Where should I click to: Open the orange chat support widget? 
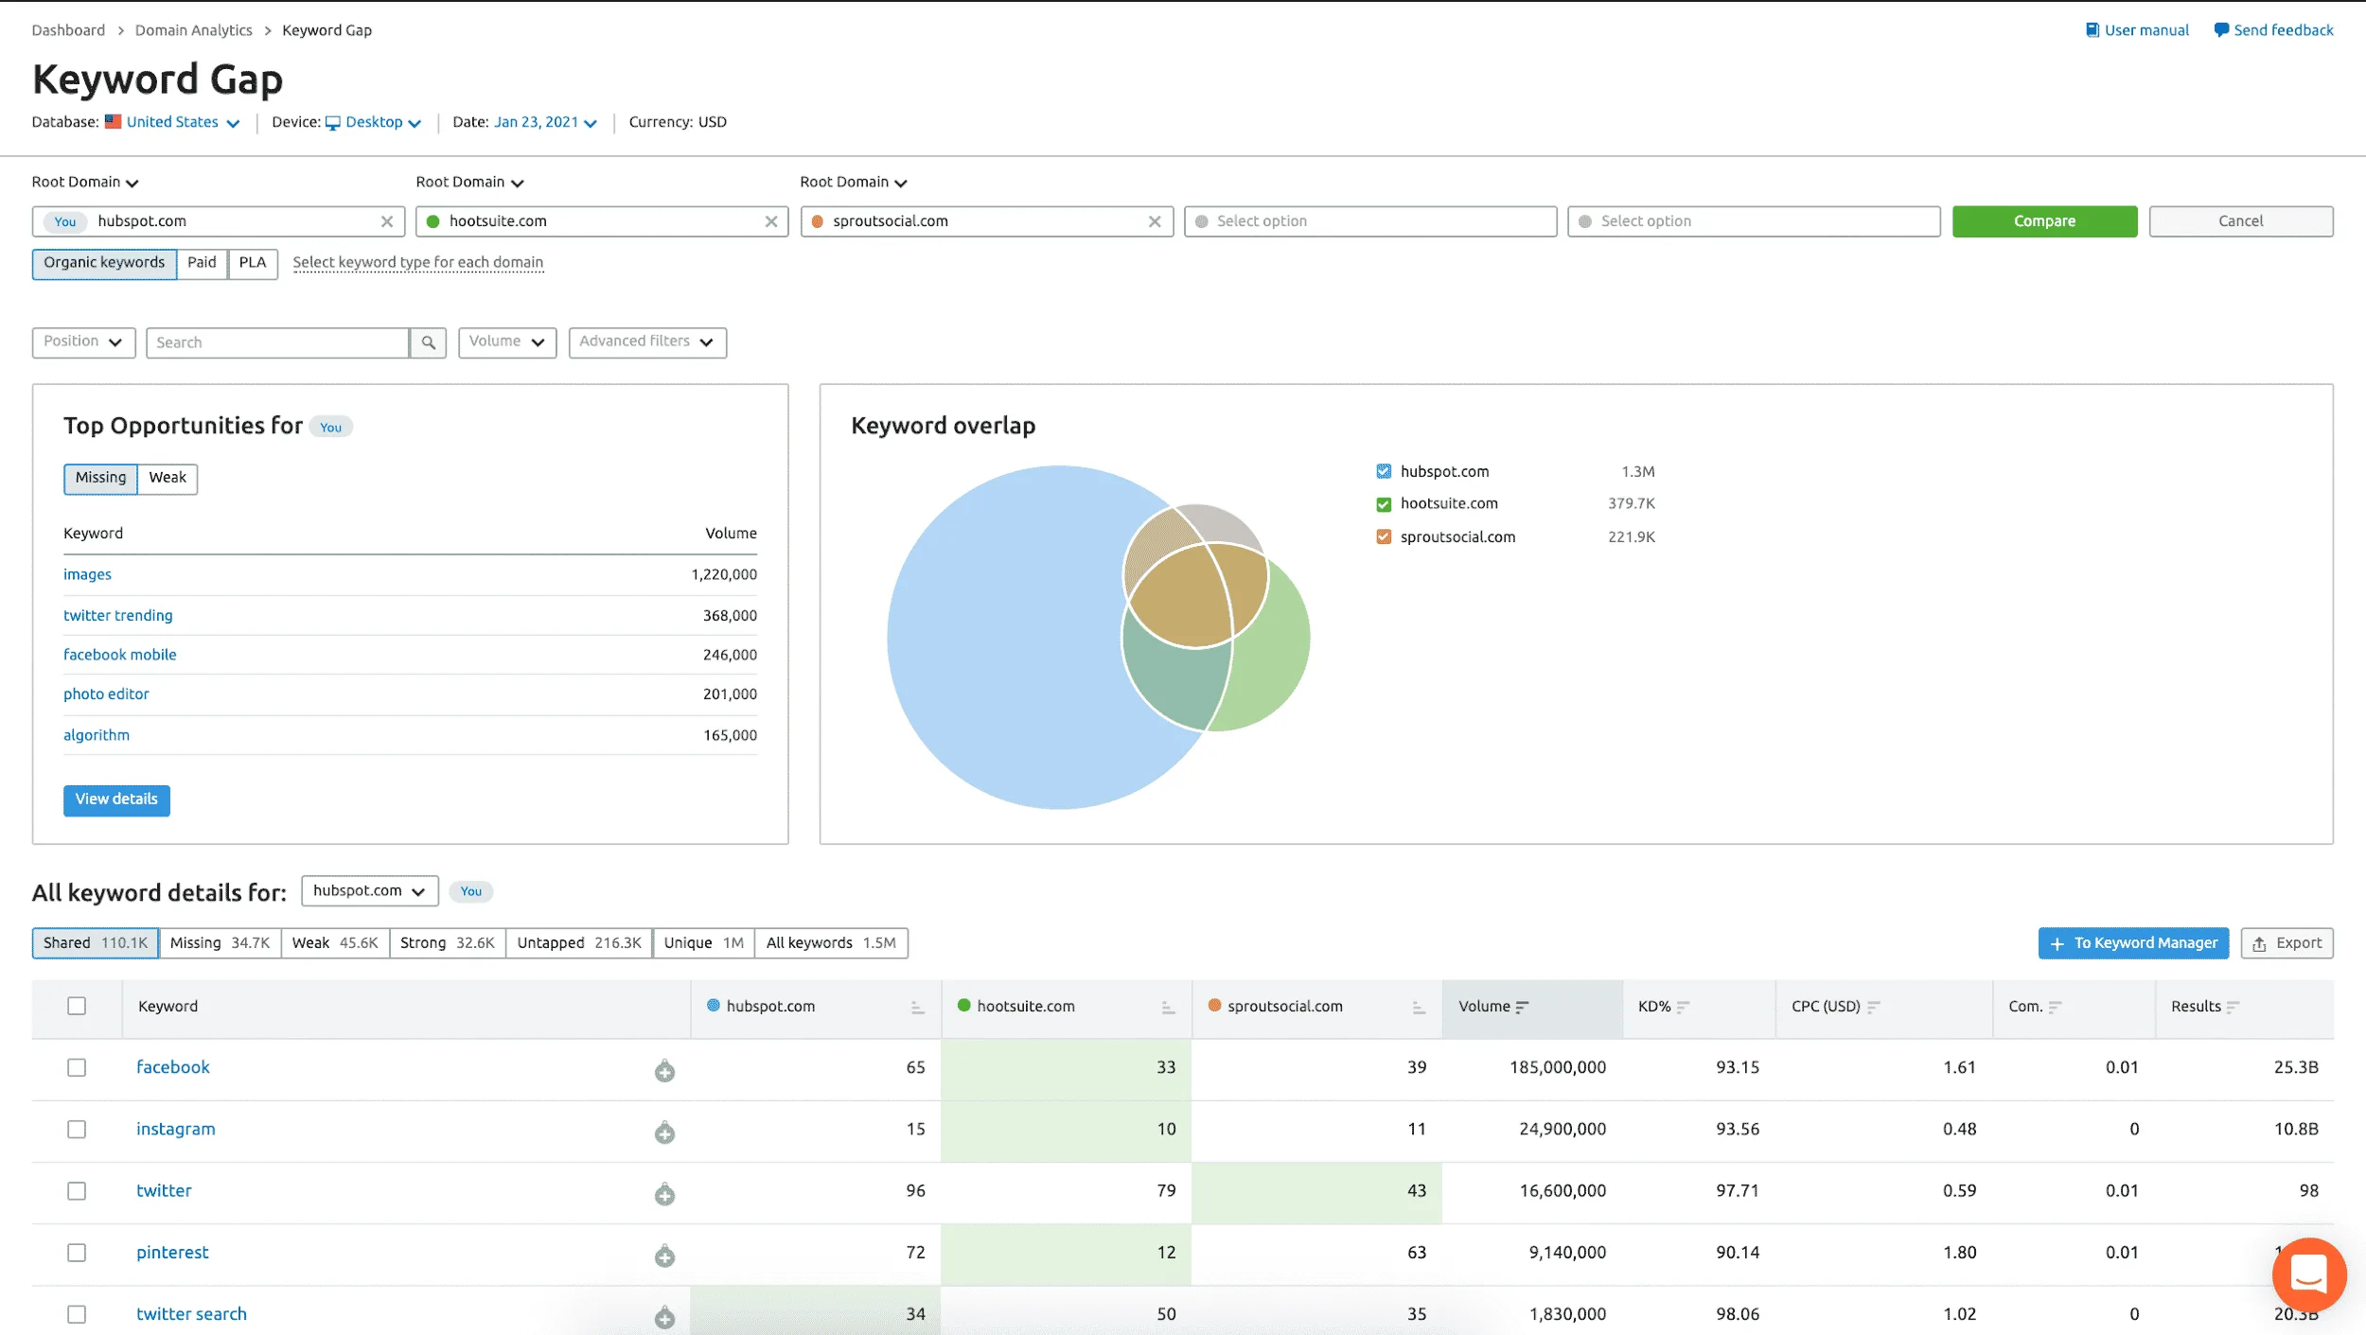tap(2309, 1275)
